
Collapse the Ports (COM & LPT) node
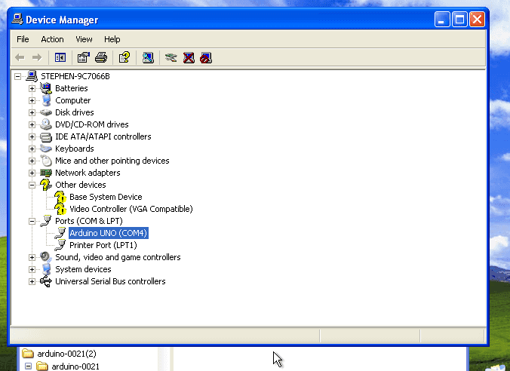tap(32, 221)
